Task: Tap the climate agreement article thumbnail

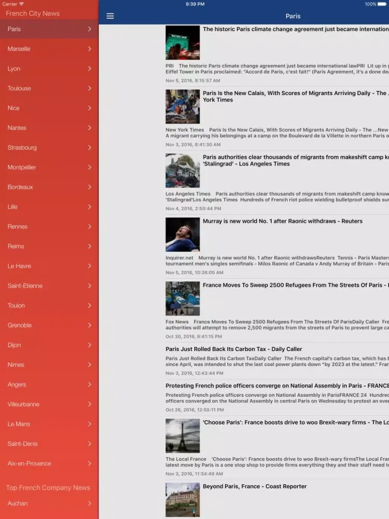Action: click(183, 43)
